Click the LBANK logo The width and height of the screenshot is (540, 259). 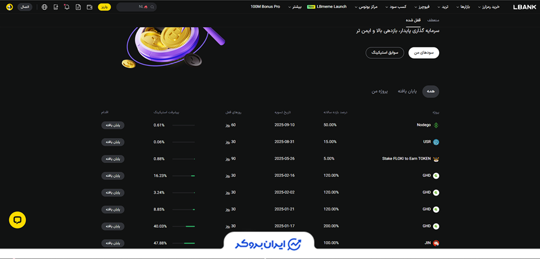524,7
